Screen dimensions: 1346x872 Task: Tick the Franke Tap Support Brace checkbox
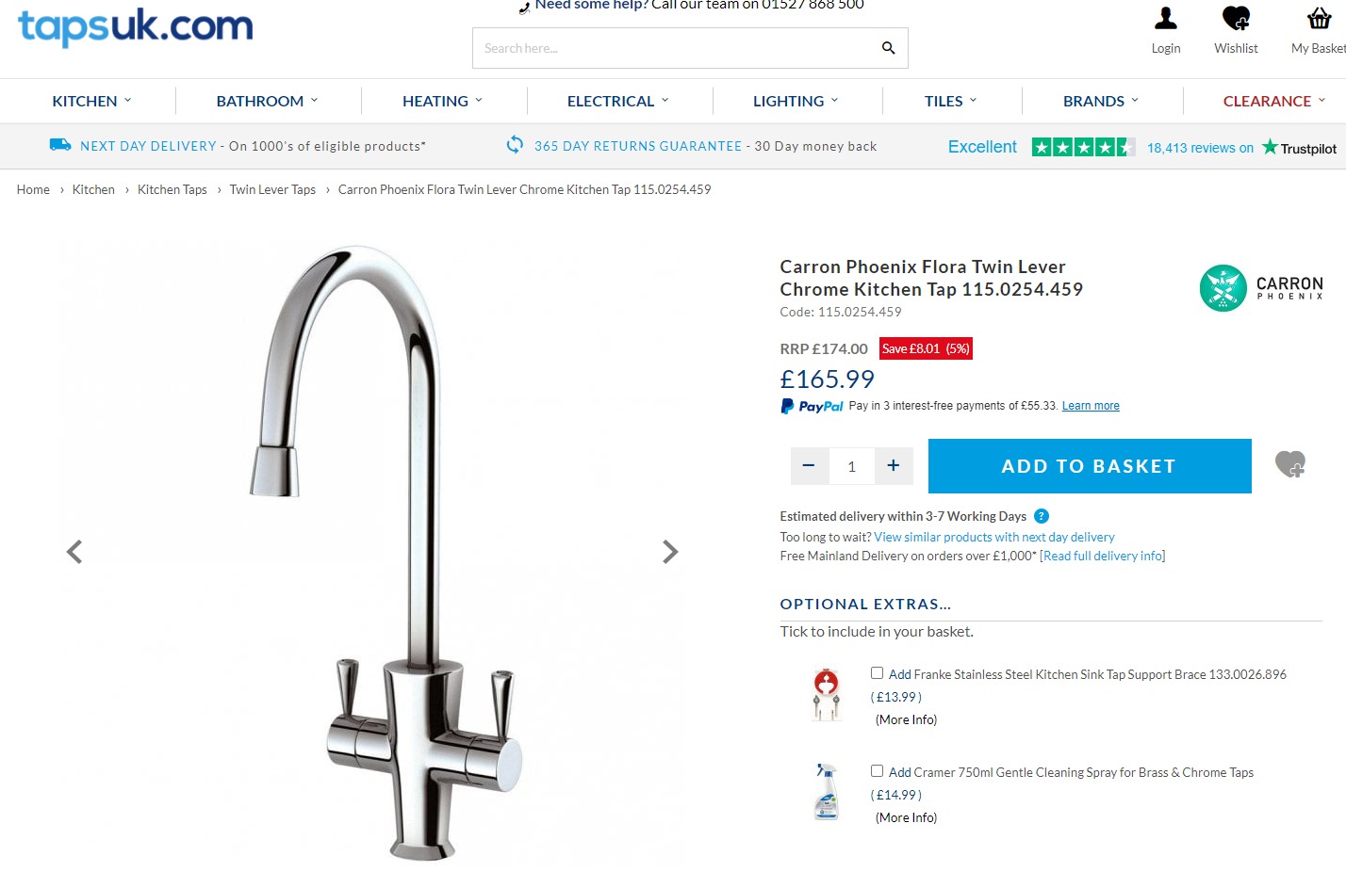click(x=877, y=673)
